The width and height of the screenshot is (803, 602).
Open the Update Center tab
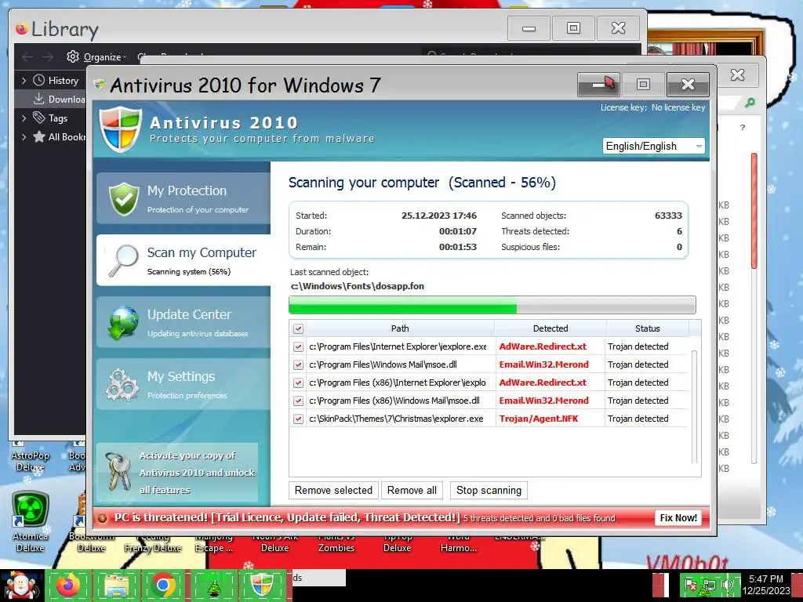coord(183,322)
